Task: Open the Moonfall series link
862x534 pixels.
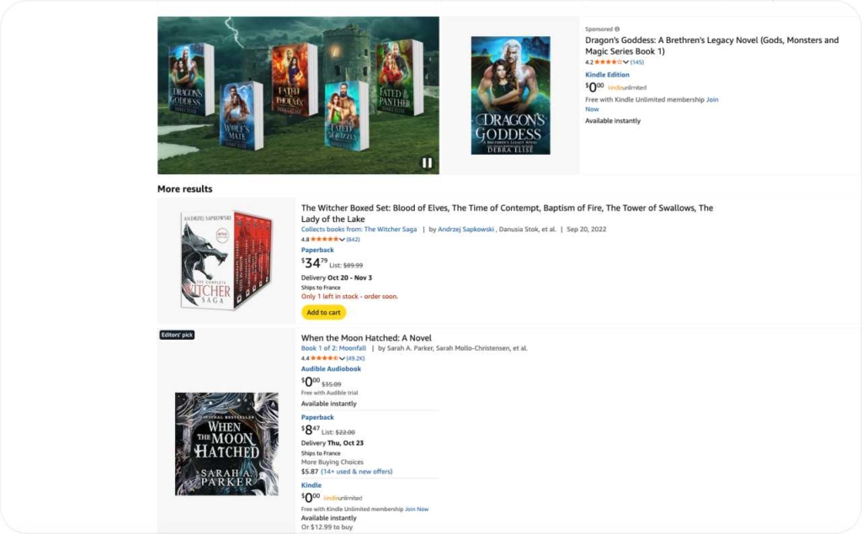Action: point(333,348)
